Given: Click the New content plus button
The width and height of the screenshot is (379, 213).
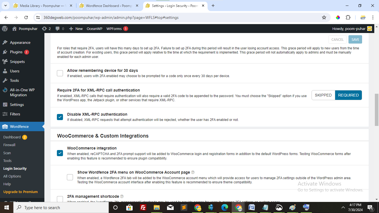Looking at the screenshot, I should coord(76,29).
